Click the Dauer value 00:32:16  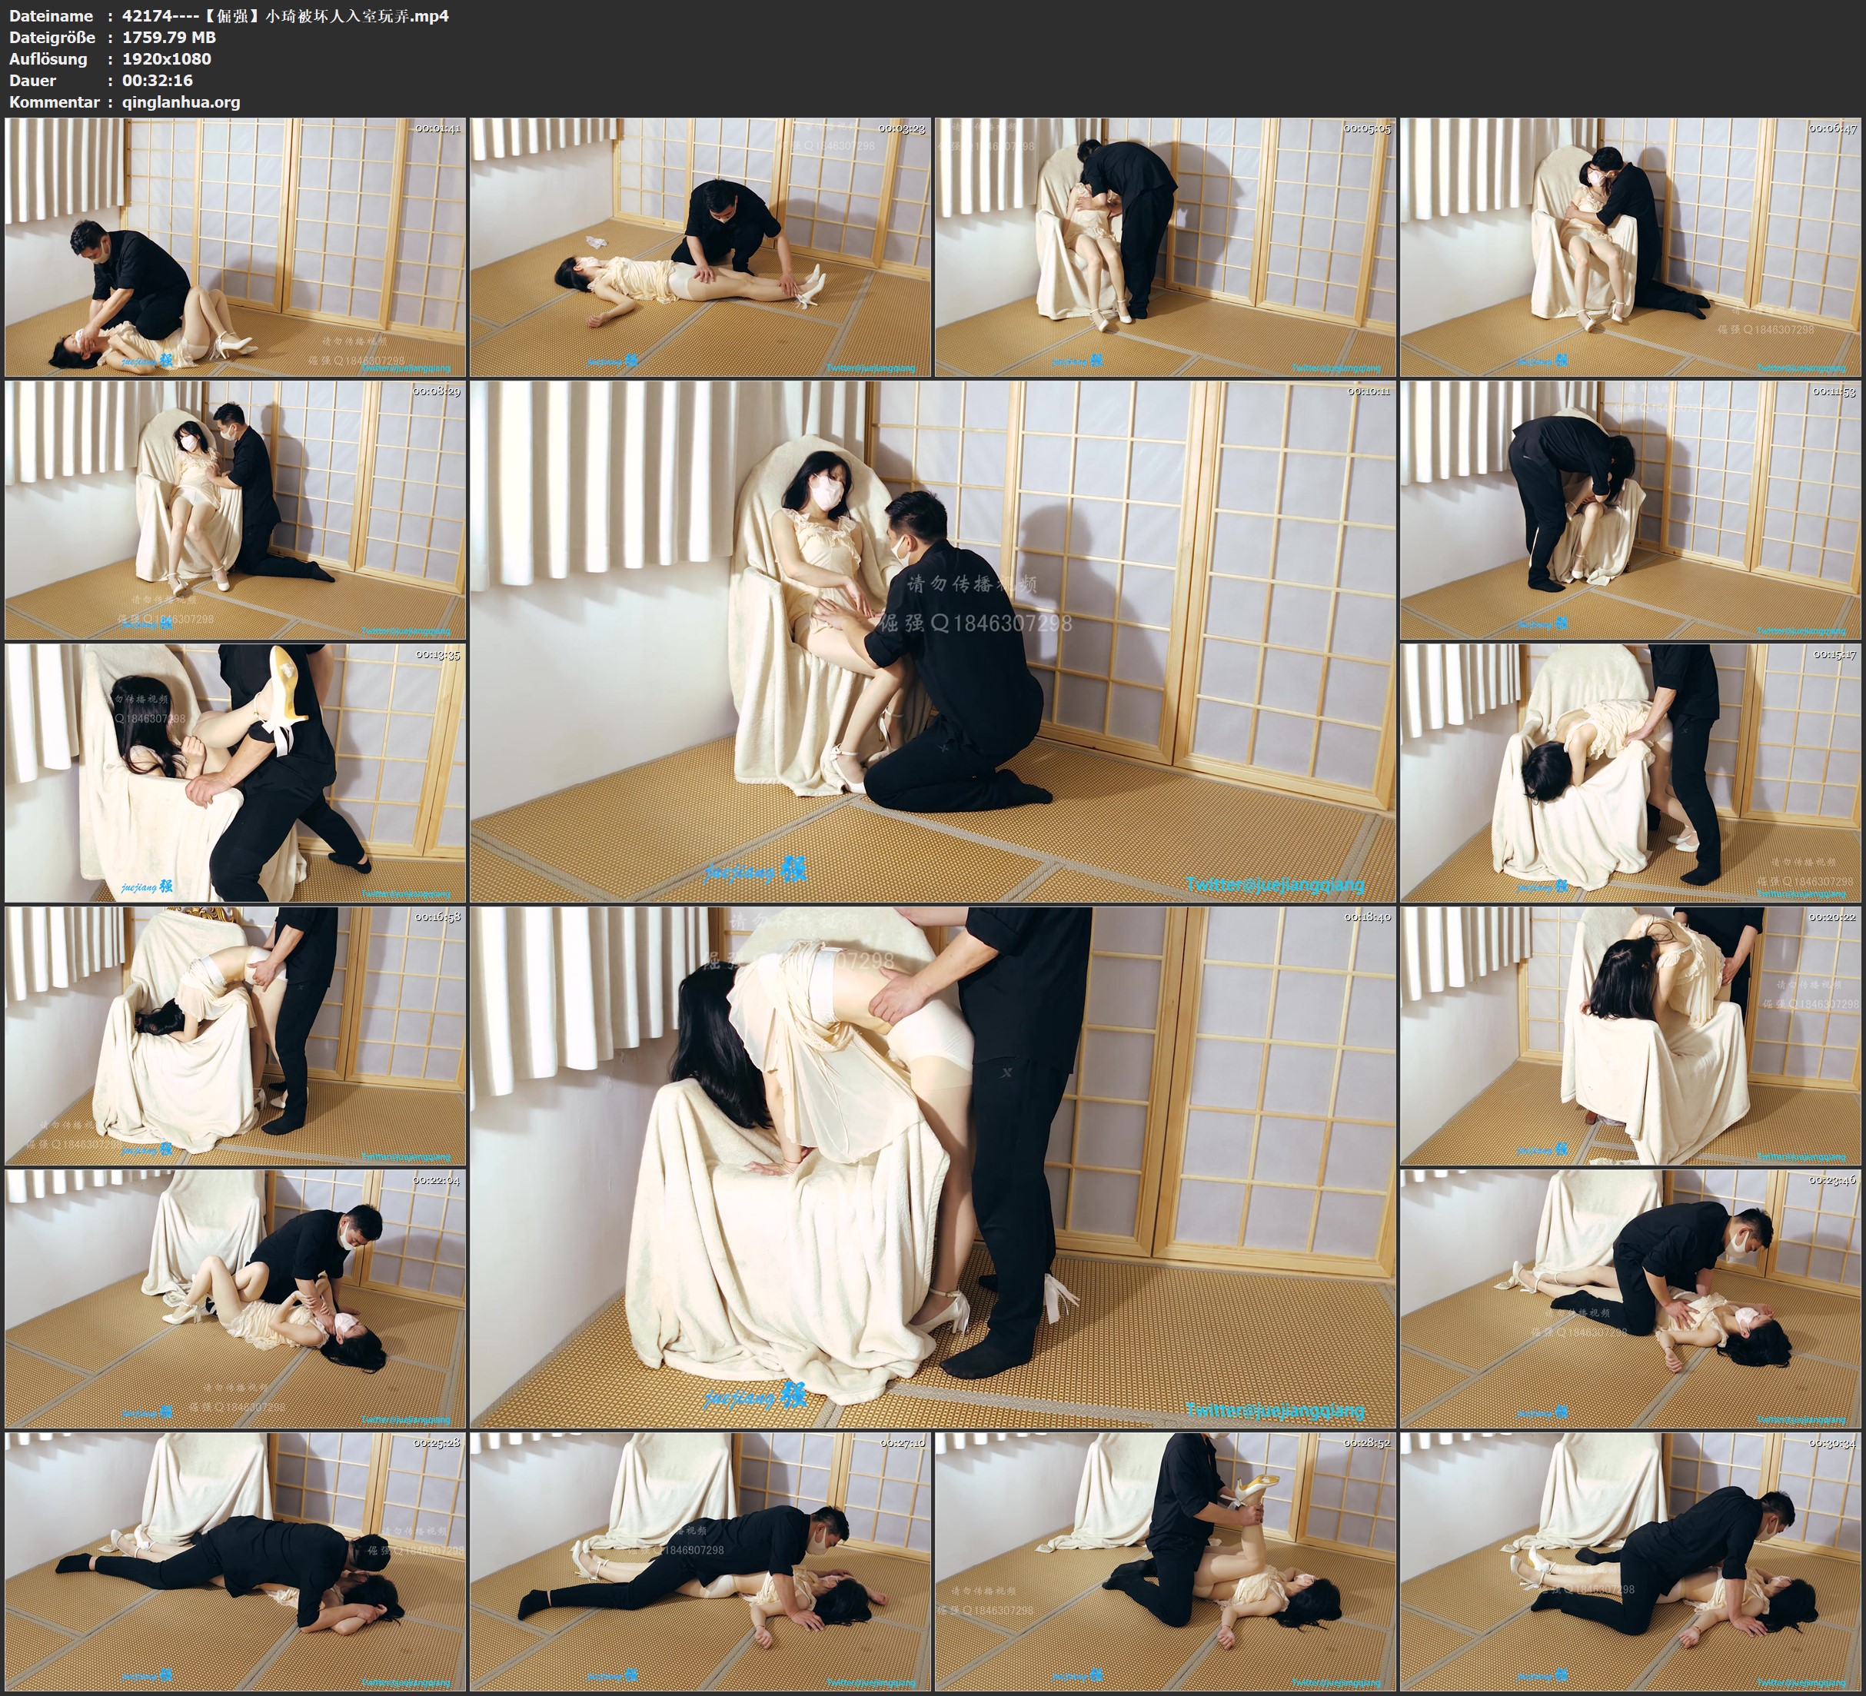tap(158, 81)
